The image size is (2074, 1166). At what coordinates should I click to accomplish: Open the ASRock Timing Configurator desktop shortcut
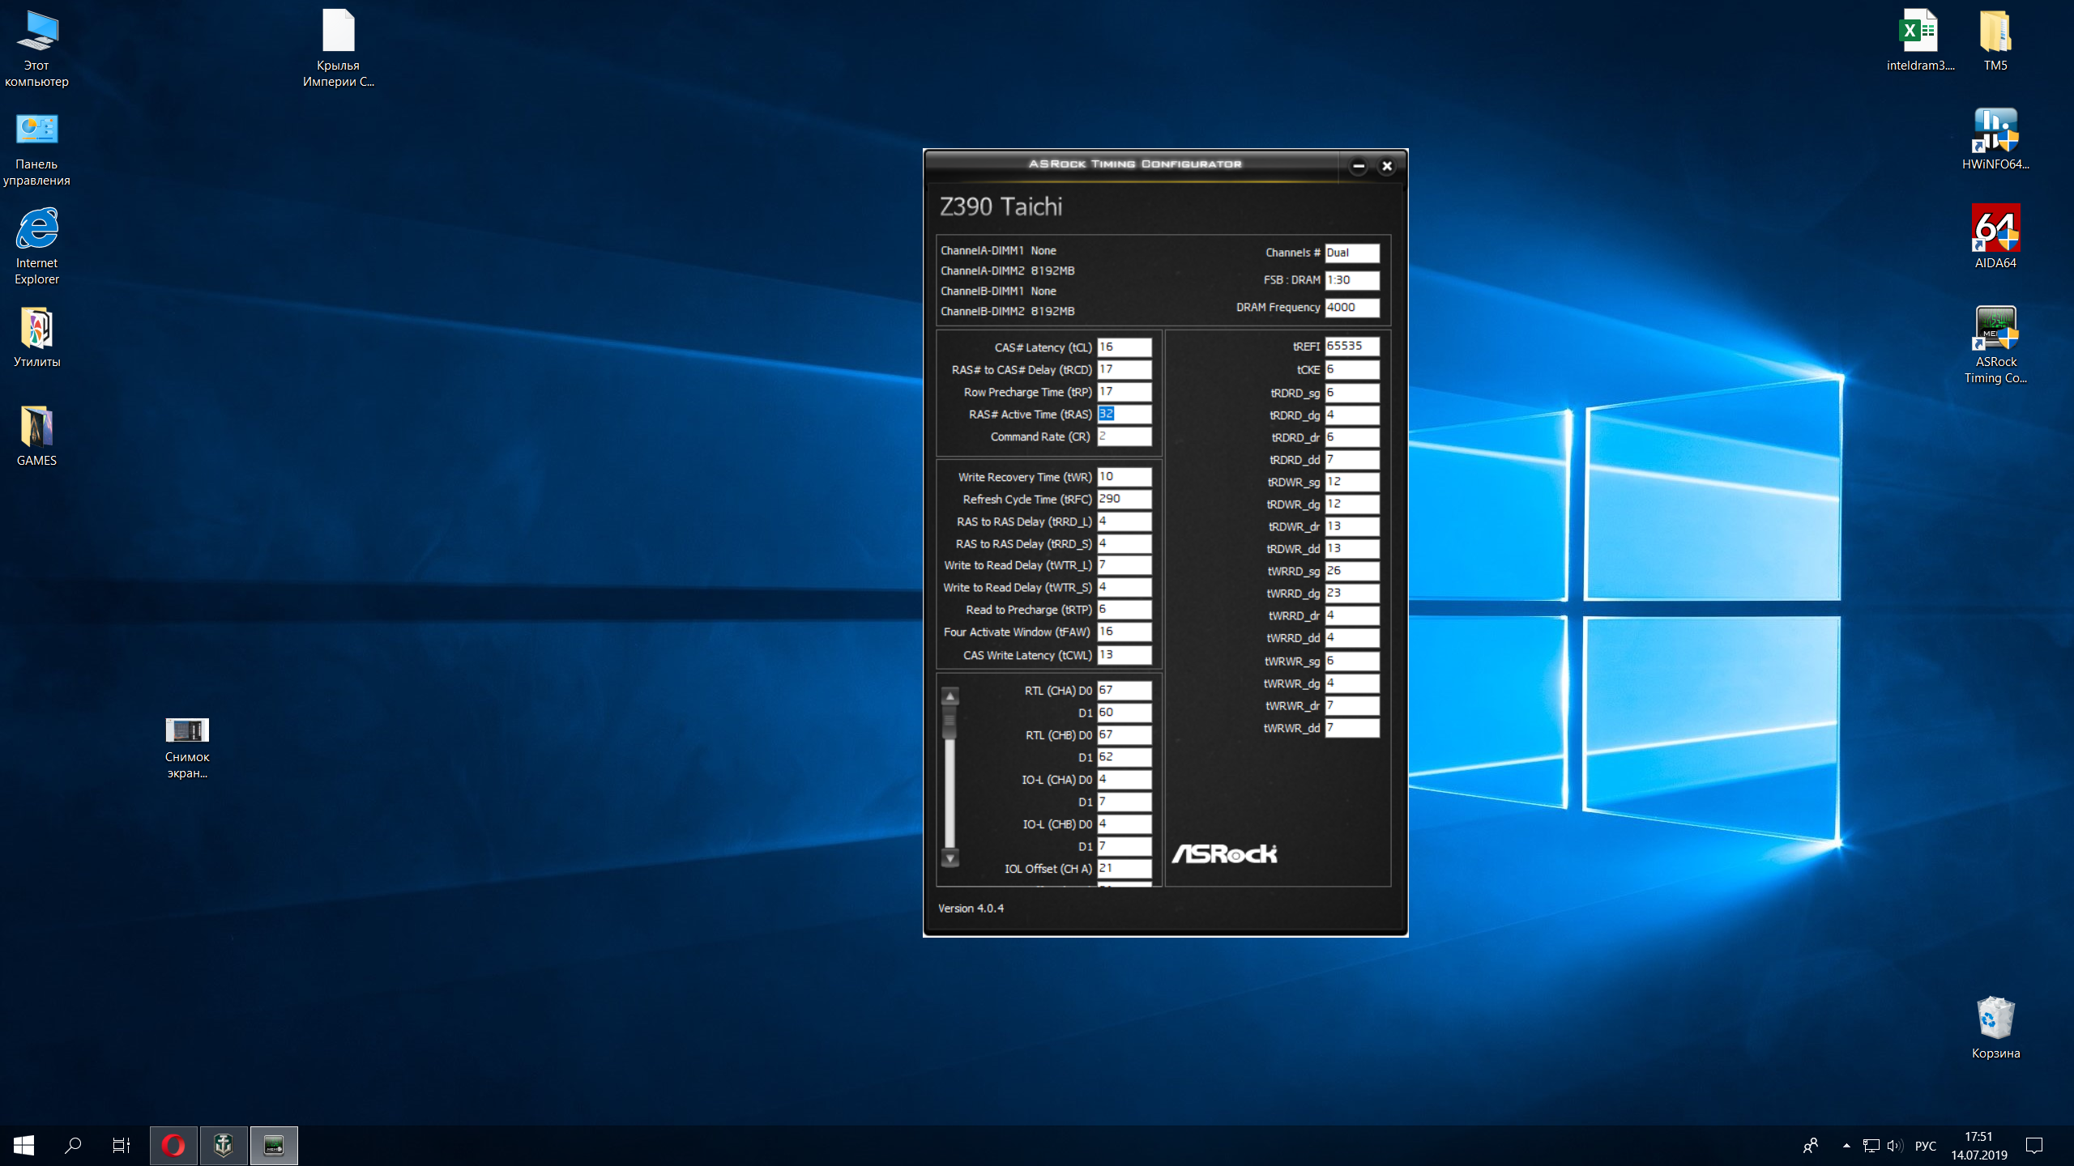(1995, 329)
